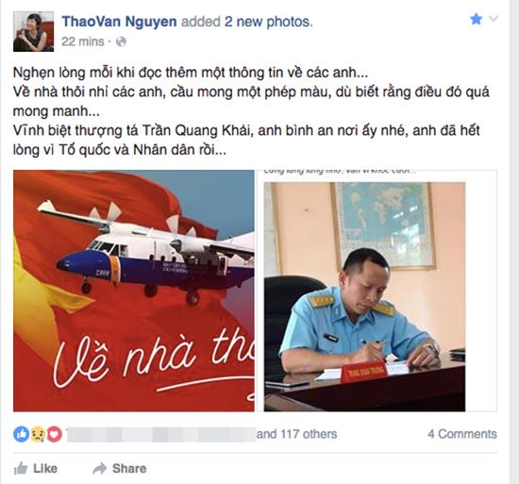Image resolution: width=519 pixels, height=484 pixels.
Task: Open ThaoVan Nguyen's profile name link
Action: 119,22
